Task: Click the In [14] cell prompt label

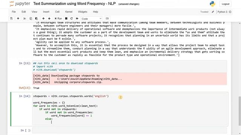Action: [25, 96]
